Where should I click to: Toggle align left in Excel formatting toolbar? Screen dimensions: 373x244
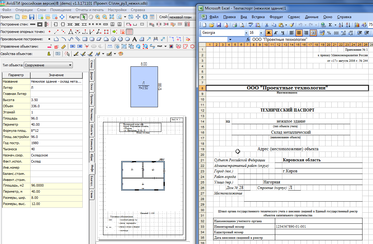pyautogui.click(x=292, y=33)
